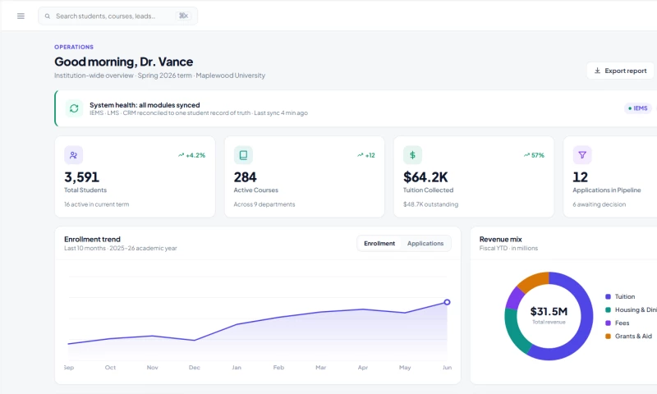Screen dimensions: 657x394
Task: Click the +4.2% trend indicator
Action: pyautogui.click(x=191, y=155)
